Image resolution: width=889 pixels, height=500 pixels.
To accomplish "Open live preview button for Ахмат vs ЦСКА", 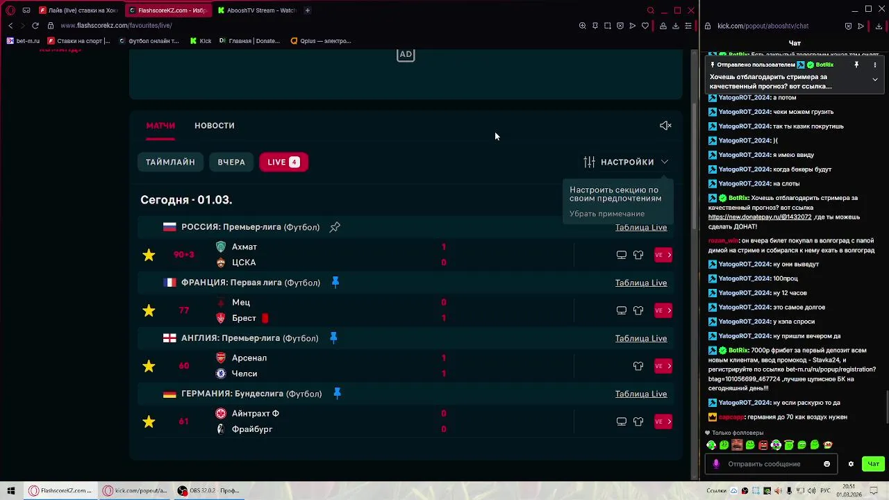I will point(663,255).
